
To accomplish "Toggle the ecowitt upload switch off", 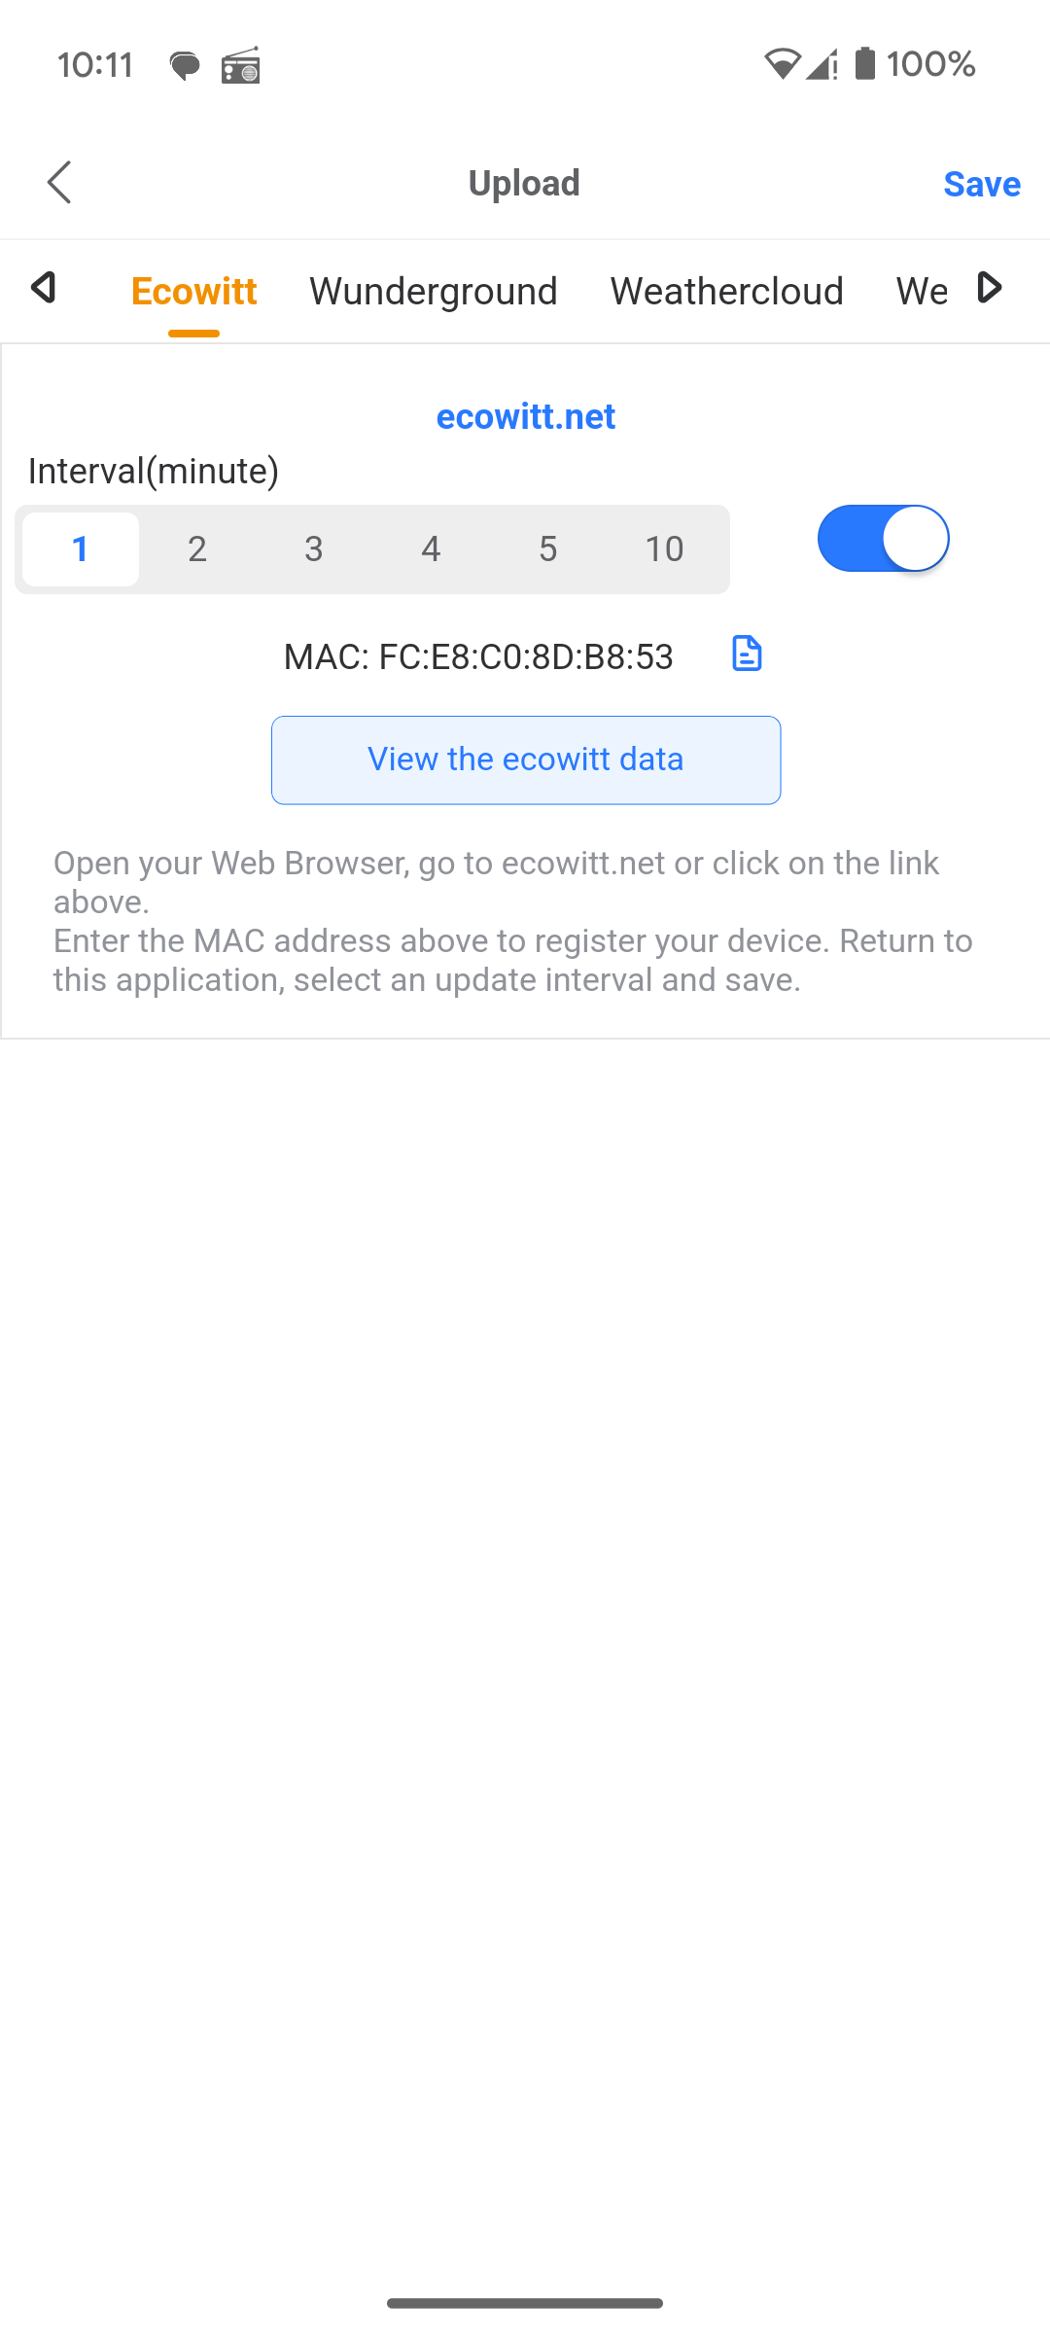I will pyautogui.click(x=884, y=539).
